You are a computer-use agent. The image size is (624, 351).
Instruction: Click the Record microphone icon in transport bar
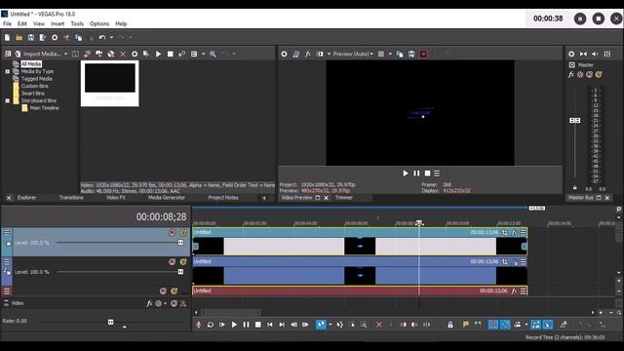(199, 325)
